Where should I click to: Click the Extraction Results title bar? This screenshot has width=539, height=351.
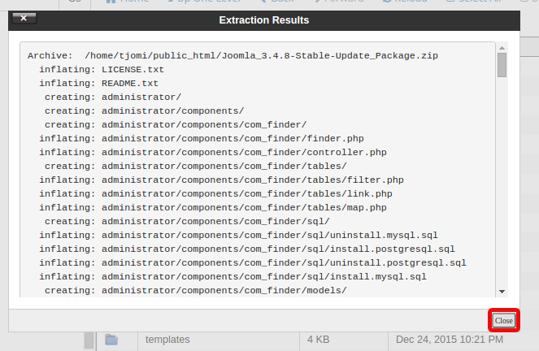(x=264, y=20)
